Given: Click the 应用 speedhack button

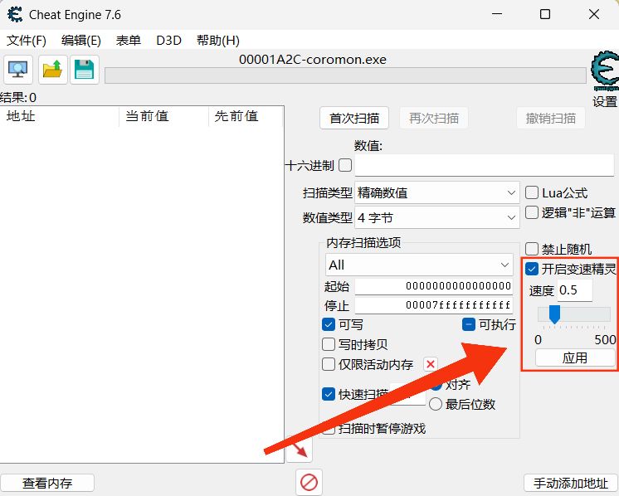Looking at the screenshot, I should point(575,357).
